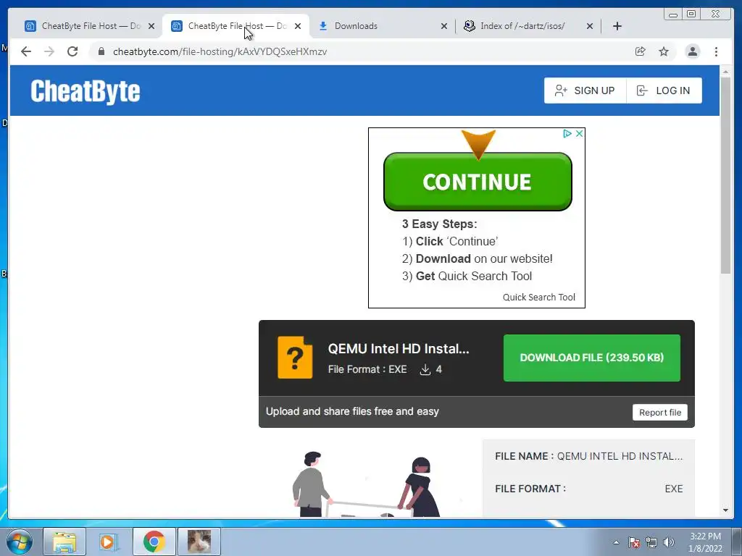Image resolution: width=742 pixels, height=556 pixels.
Task: Click the lock site-info icon
Action: (x=101, y=51)
